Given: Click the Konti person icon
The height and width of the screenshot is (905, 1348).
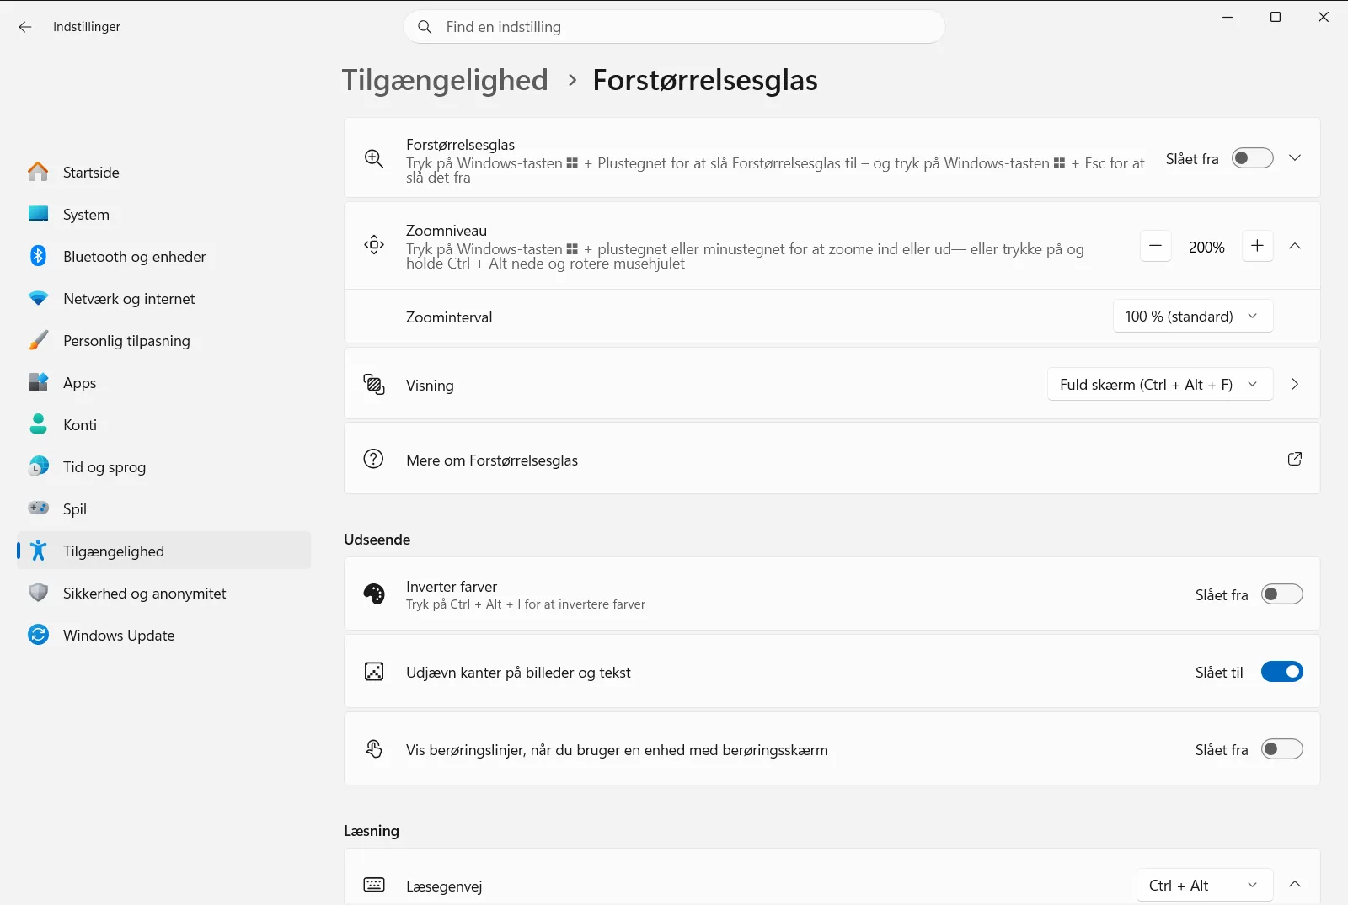Looking at the screenshot, I should [x=38, y=424].
